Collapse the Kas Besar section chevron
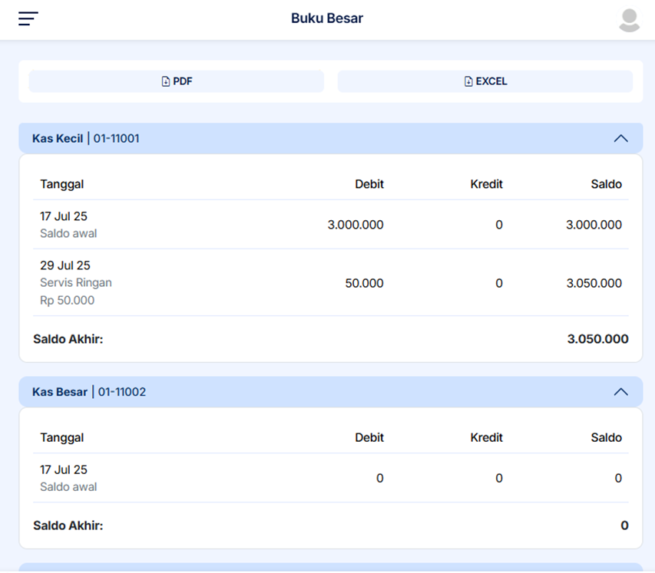Image resolution: width=655 pixels, height=573 pixels. pos(620,392)
